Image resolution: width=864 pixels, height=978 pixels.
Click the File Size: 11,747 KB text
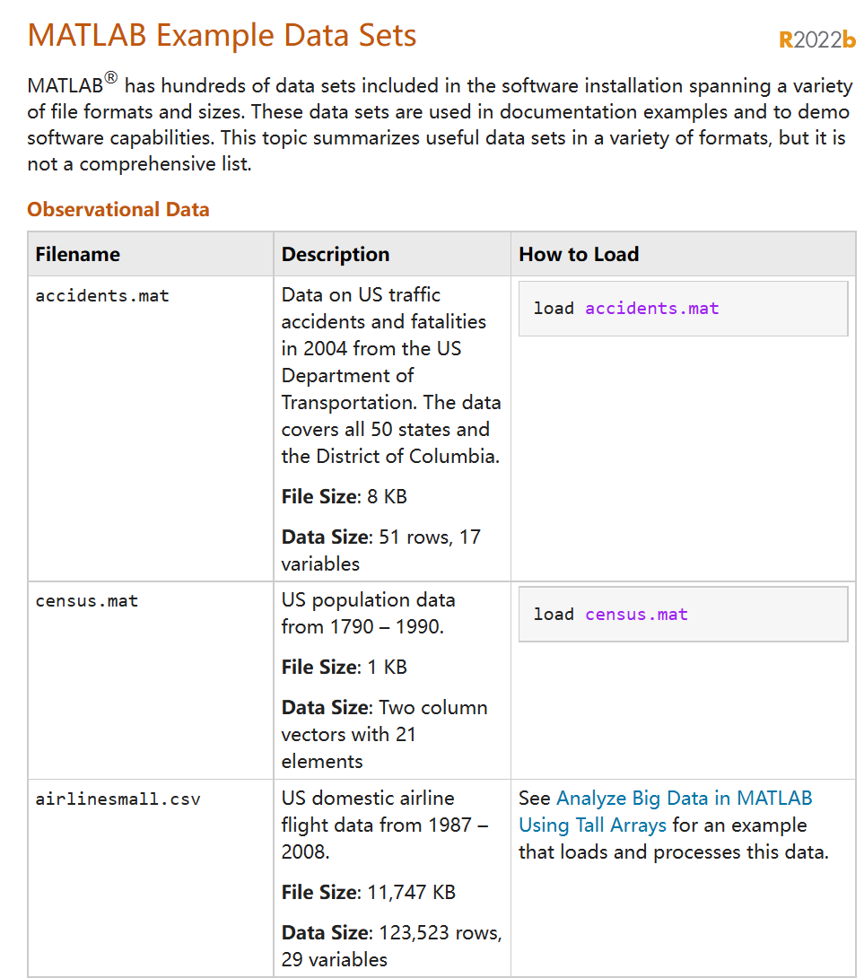tap(369, 892)
